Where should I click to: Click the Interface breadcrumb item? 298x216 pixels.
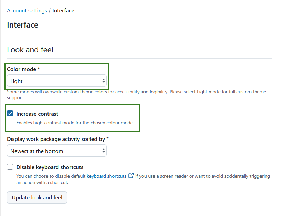[63, 10]
